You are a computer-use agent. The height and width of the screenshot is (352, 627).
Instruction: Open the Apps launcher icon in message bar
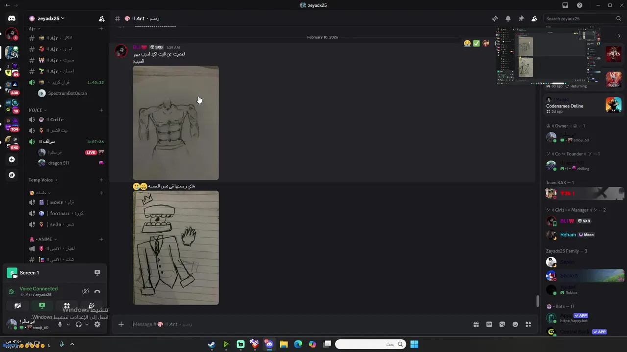tap(528, 324)
